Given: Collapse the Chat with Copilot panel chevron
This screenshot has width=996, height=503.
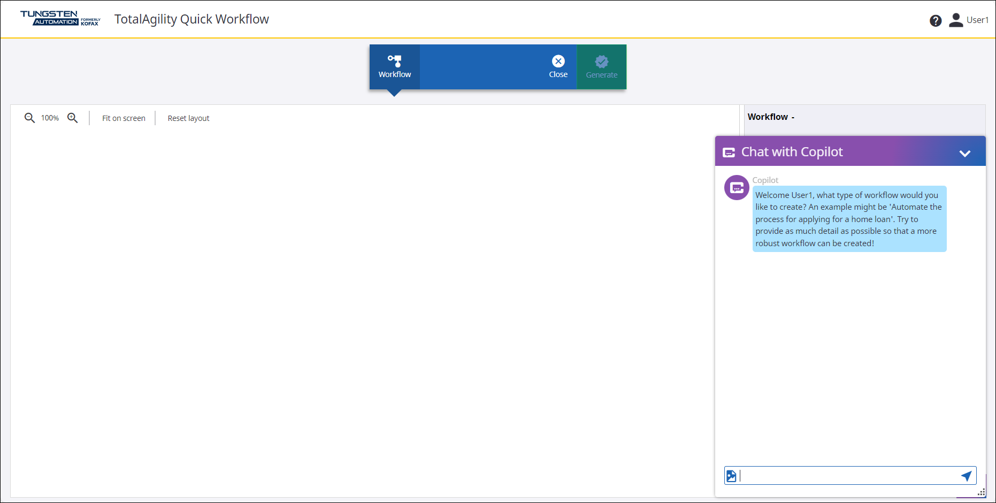Looking at the screenshot, I should [964, 154].
